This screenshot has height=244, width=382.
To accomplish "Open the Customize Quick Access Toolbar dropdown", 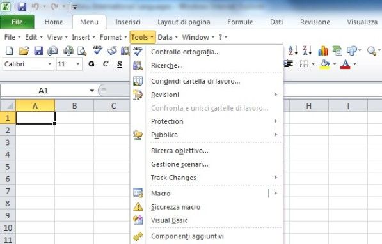I will [75, 7].
